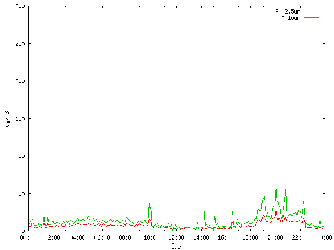Click the 20:00 time label

tap(275, 238)
